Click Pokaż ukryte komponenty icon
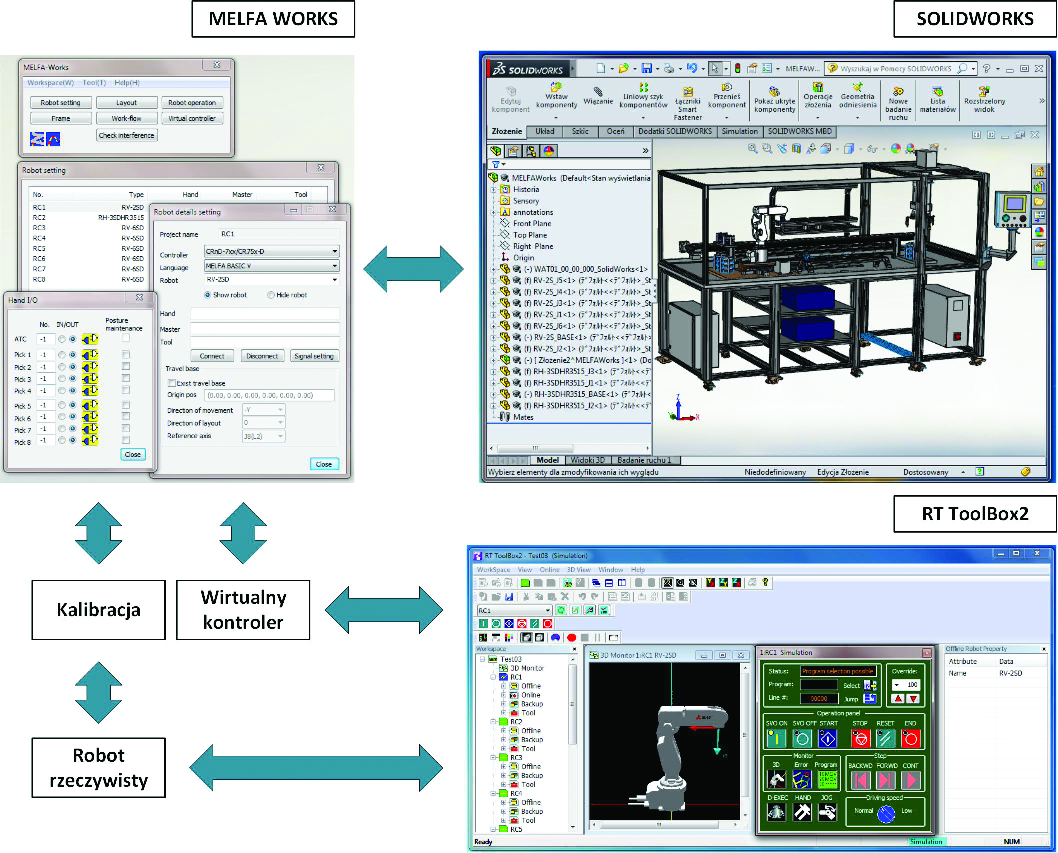 pyautogui.click(x=774, y=99)
